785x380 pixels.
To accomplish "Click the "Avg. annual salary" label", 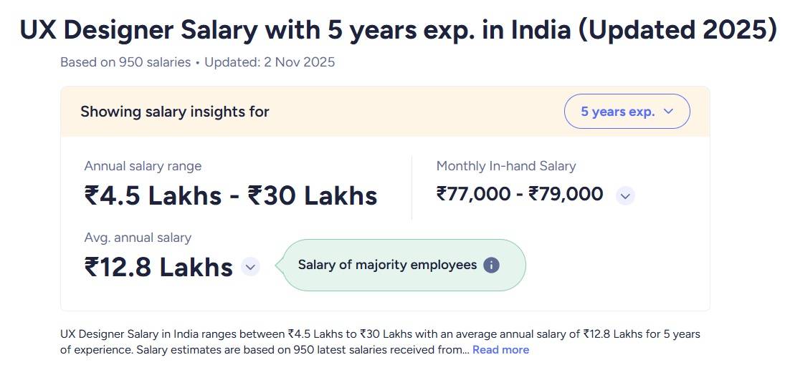I will (x=138, y=238).
